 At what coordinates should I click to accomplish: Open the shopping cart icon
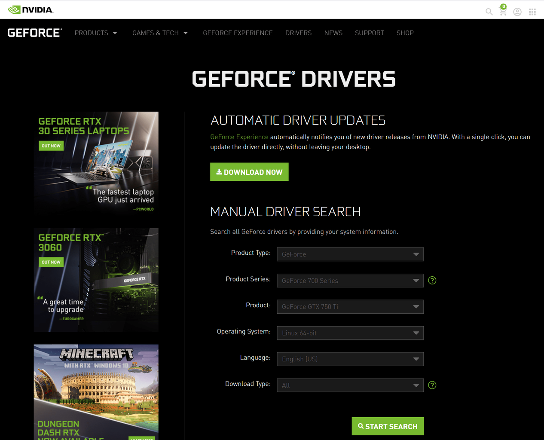point(503,10)
